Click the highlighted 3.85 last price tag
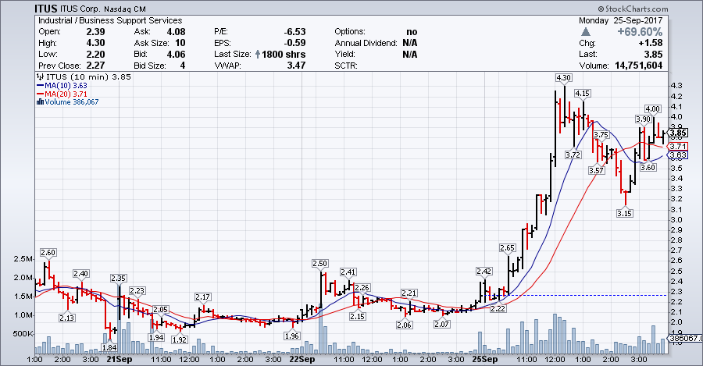Screen dimensions: 703x366 677,132
